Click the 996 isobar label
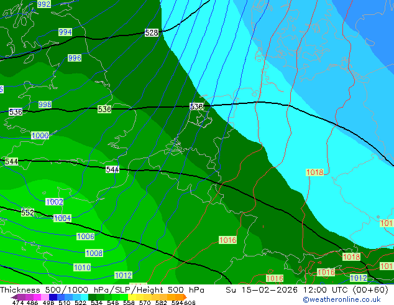Image resolution: width=394 pixels, height=305 pixels. (75, 58)
